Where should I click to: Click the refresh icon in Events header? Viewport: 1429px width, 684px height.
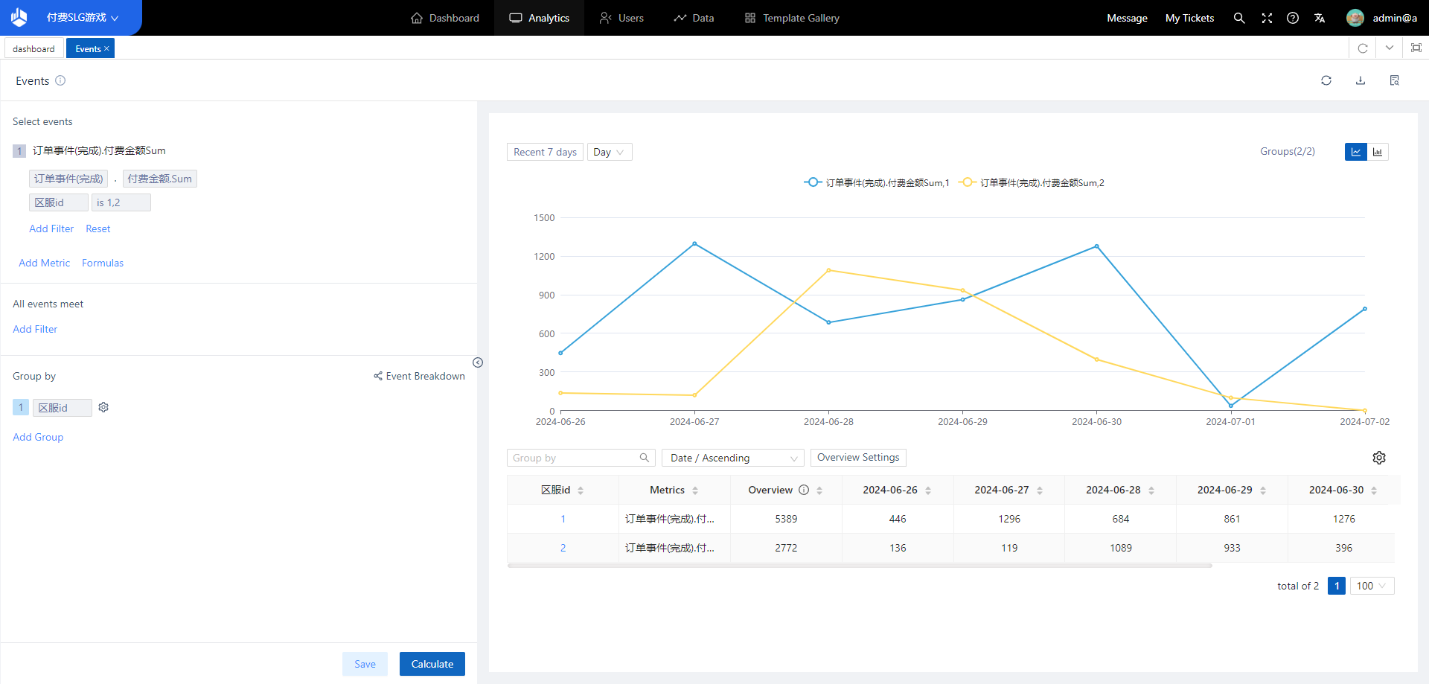coord(1326,80)
